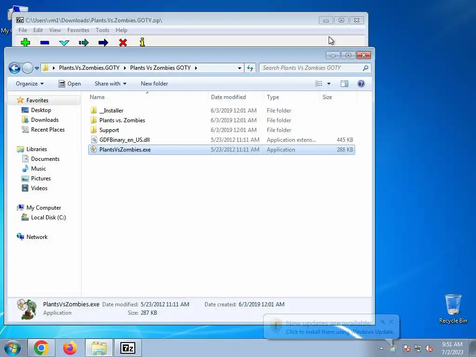Expand the address bar history dropdown
This screenshot has height=357, width=476.
click(x=239, y=68)
